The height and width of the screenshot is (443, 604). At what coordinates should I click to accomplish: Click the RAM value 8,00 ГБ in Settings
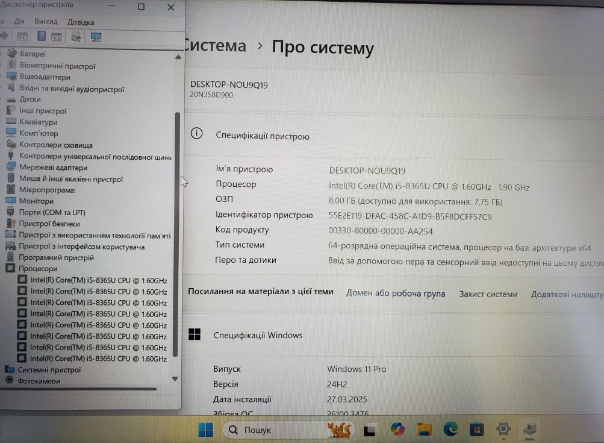click(x=416, y=201)
